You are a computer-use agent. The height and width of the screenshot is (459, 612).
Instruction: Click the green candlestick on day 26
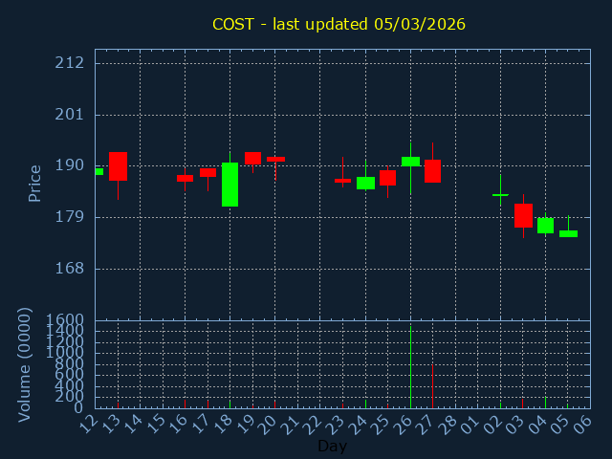(410, 162)
